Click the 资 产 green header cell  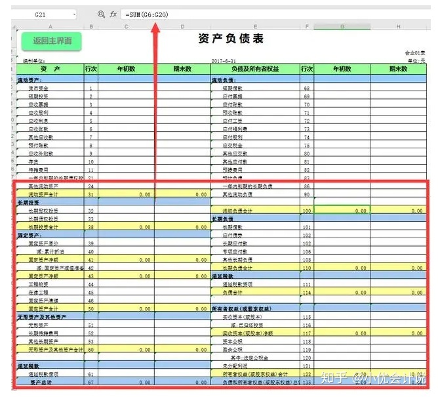[x=50, y=69]
